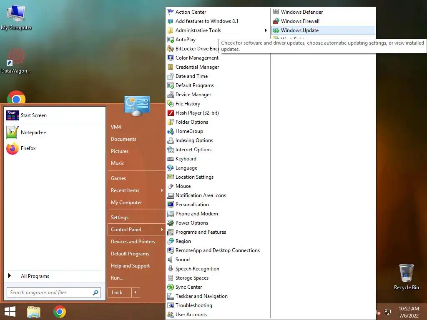
Task: Click the search magnifier icon
Action: (95, 292)
